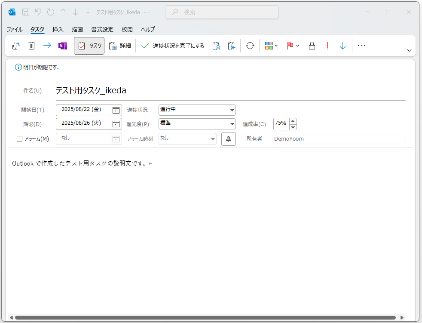Click the Assign Task icon
The width and height of the screenshot is (422, 323).
(216, 46)
